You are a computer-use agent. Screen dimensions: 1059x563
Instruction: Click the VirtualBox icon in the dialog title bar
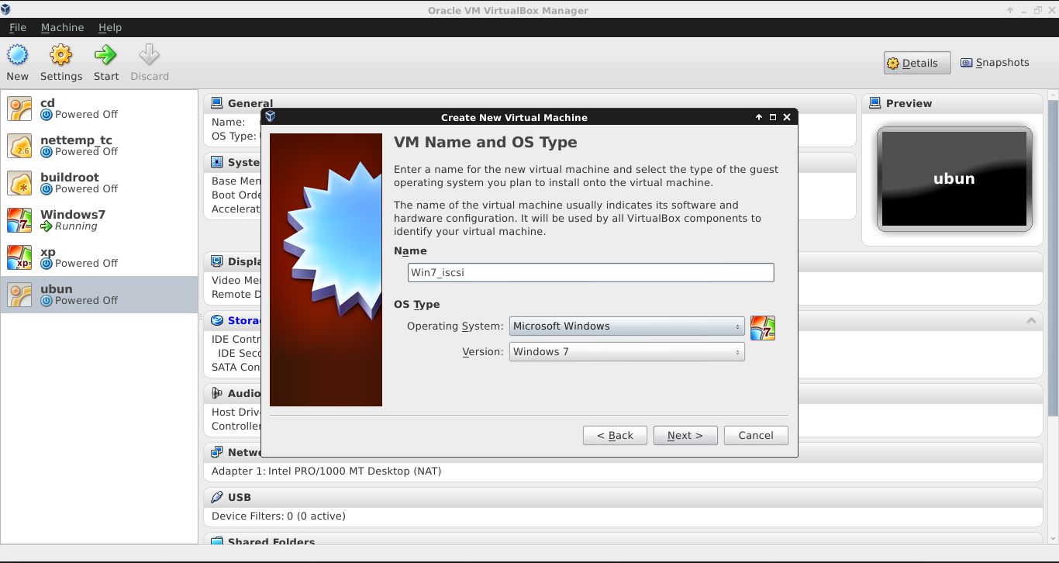point(270,117)
